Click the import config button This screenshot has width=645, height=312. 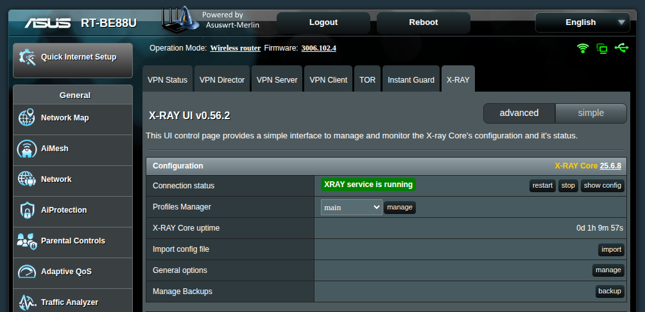point(611,250)
